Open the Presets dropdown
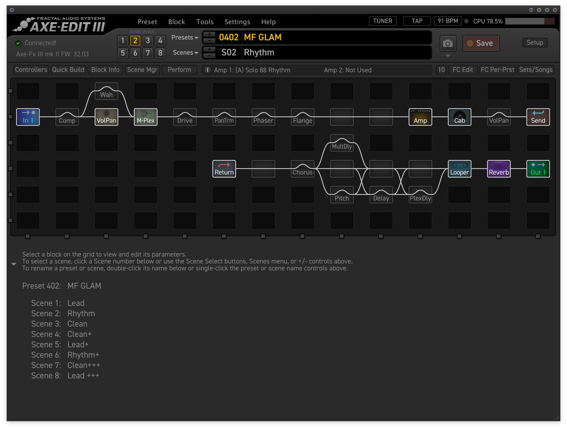Screen dimensions: 567x429 (185, 38)
